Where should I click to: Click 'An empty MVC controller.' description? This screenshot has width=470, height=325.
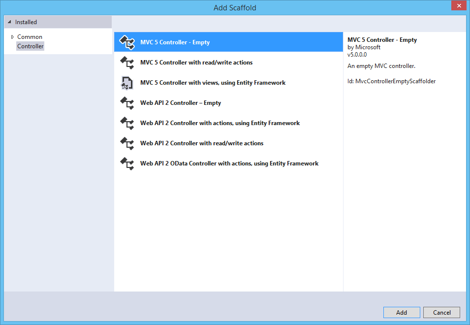click(x=381, y=66)
